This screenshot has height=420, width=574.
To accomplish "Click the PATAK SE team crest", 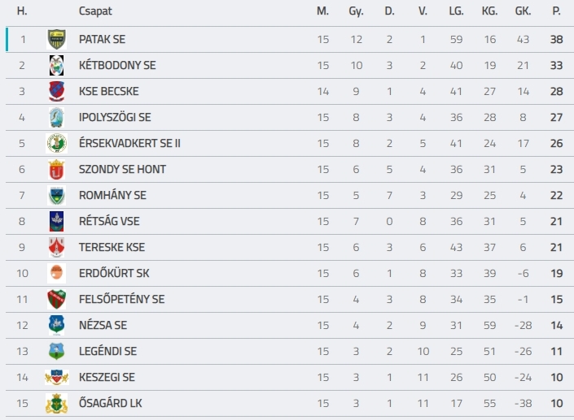I will pos(56,40).
